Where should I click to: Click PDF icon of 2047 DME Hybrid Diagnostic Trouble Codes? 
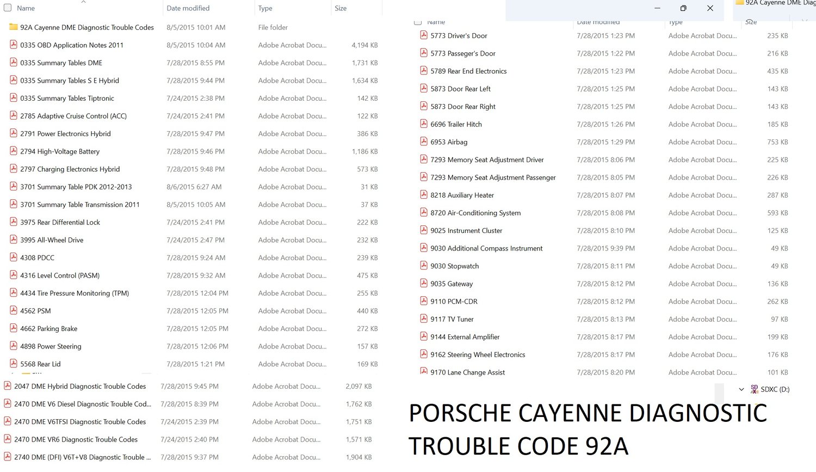(8, 386)
